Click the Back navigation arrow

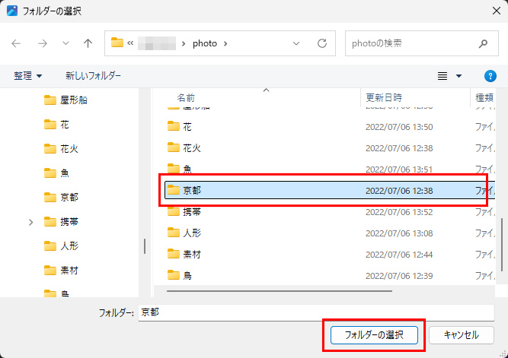click(17, 43)
